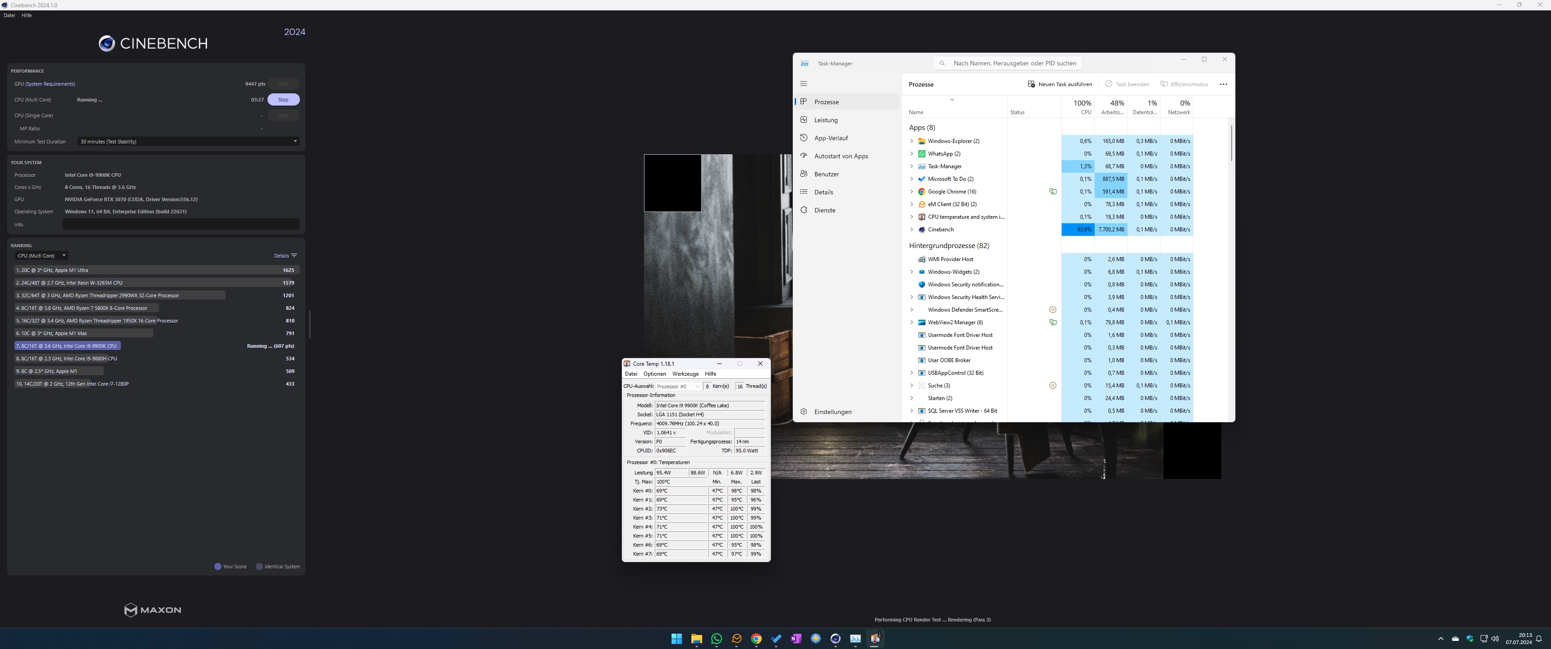Open Autostart von Apps section
Screen dimensions: 1551x649
(841, 156)
